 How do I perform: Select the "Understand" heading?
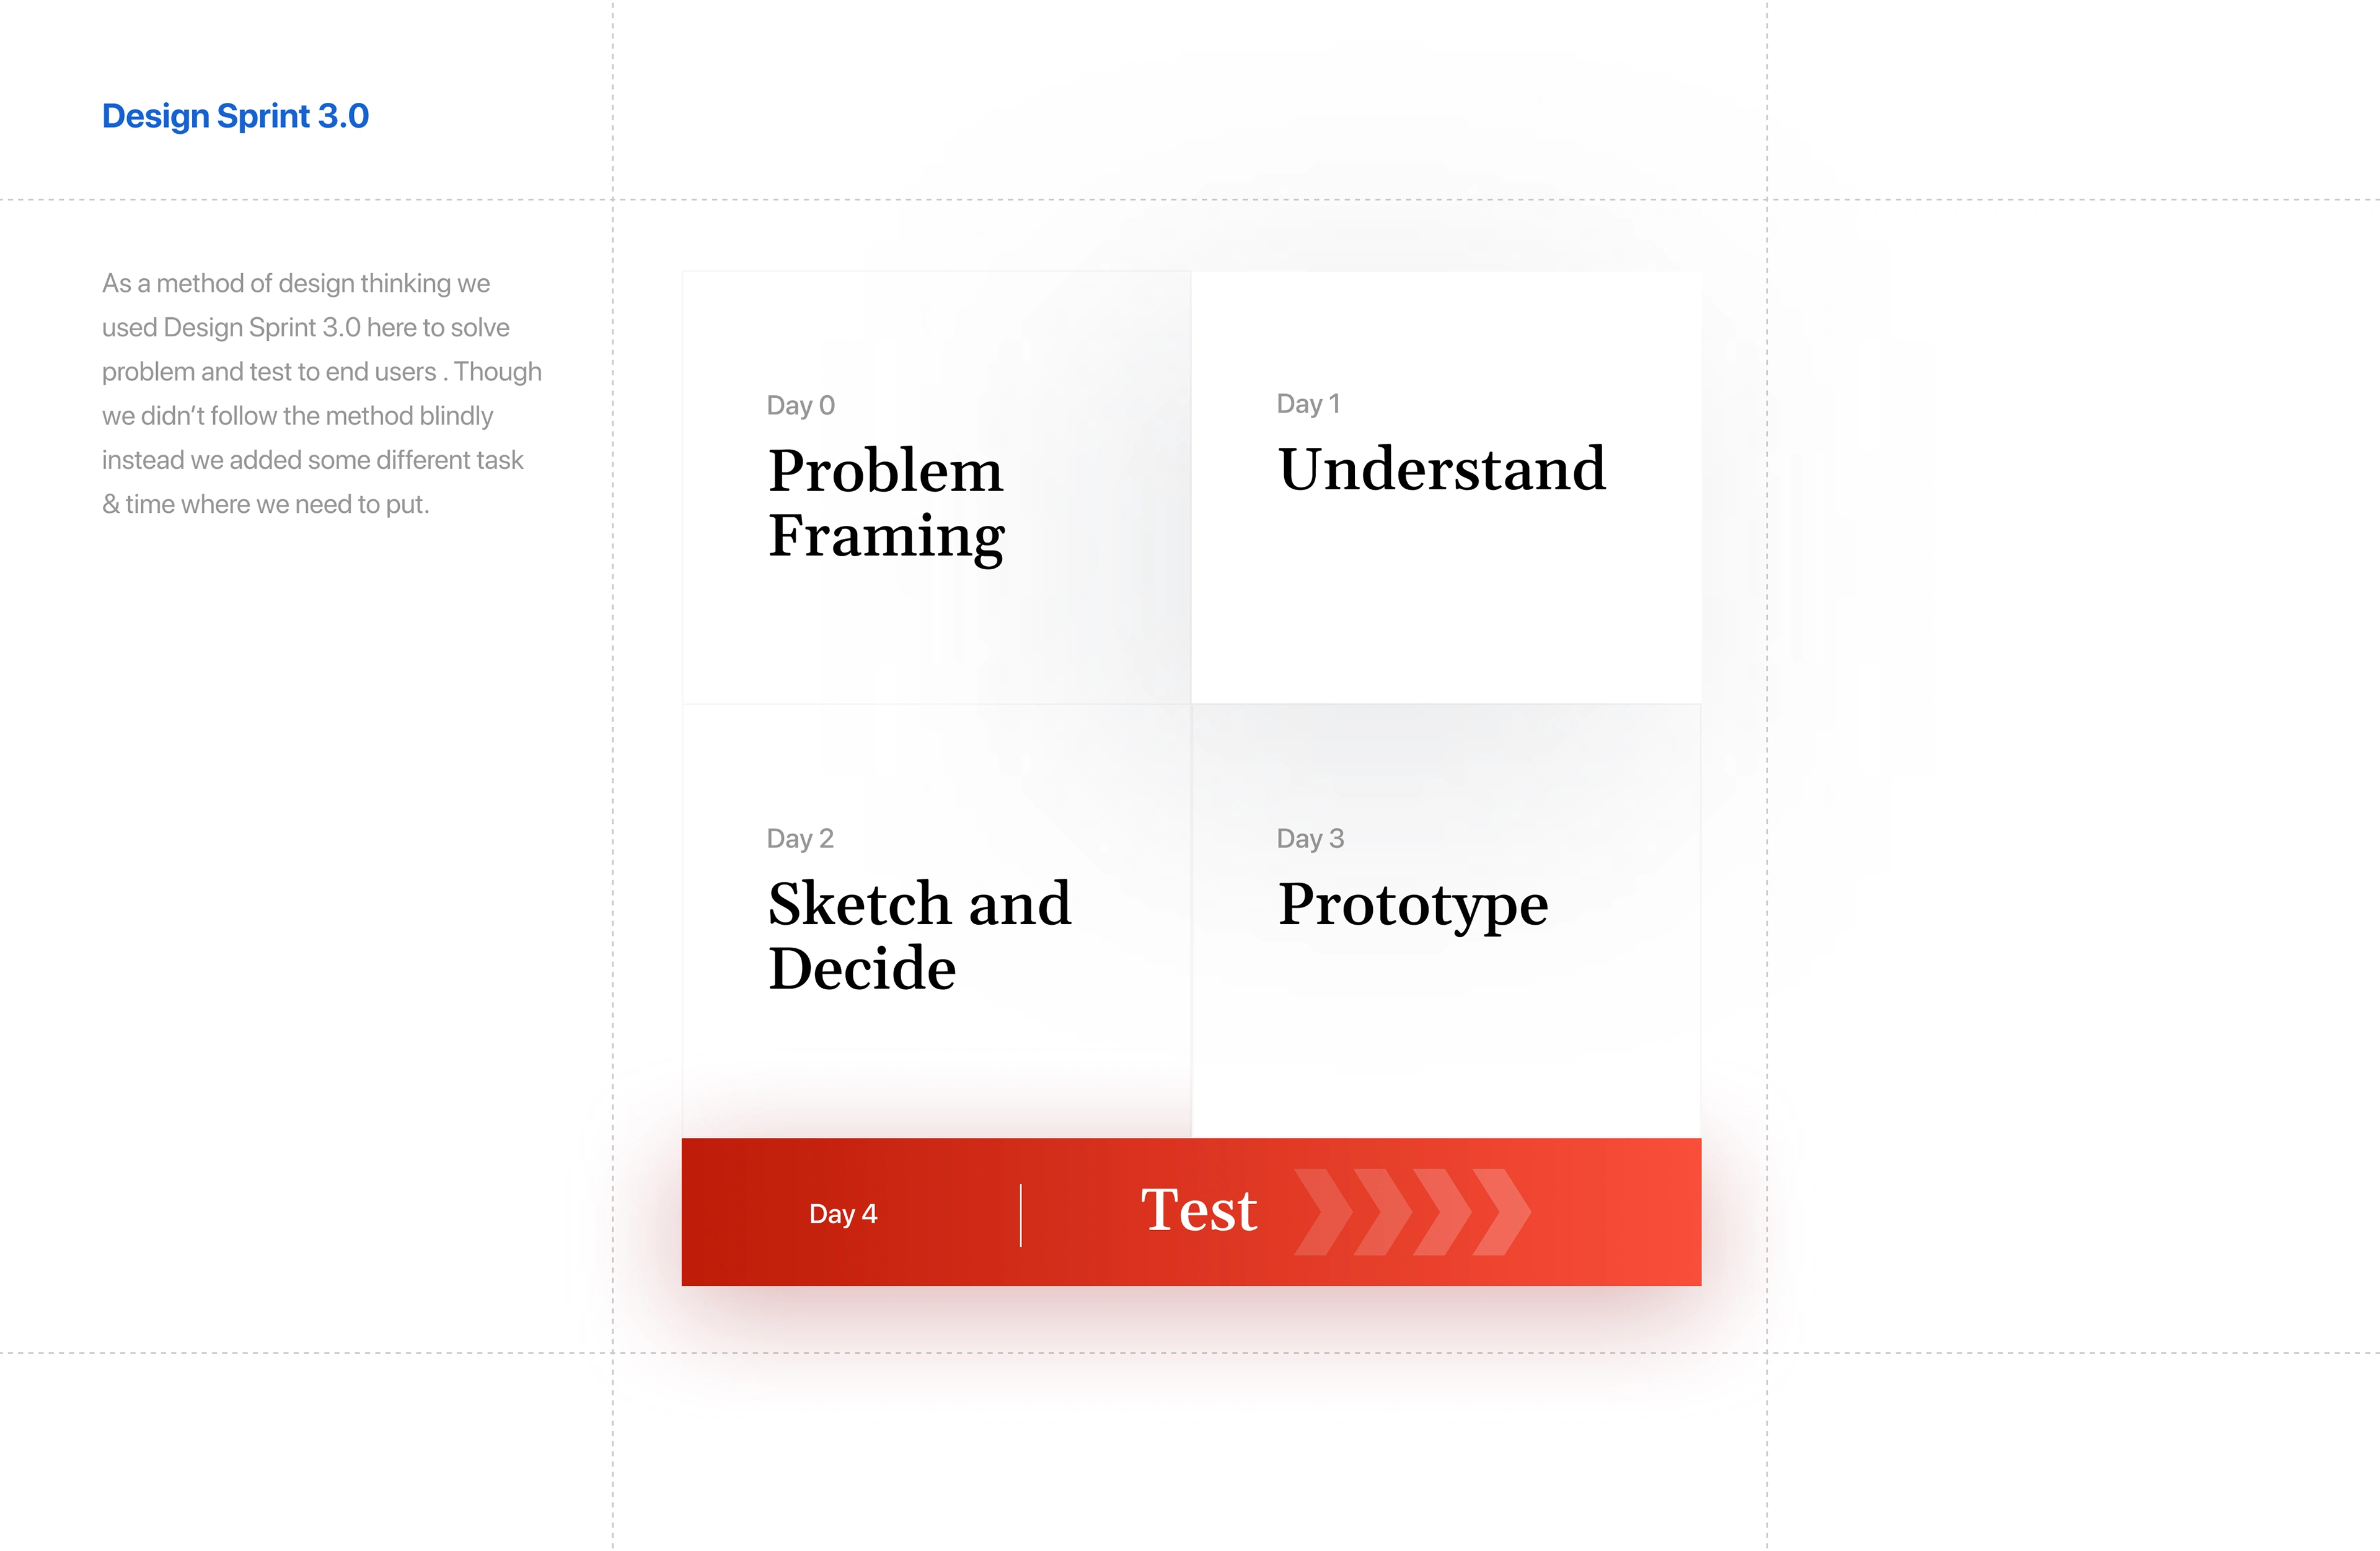point(1441,469)
